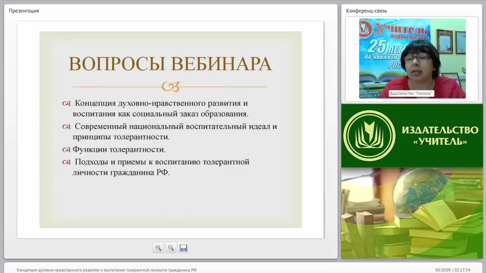Zoom in on the presentation slide
The image size is (486, 273).
158,248
